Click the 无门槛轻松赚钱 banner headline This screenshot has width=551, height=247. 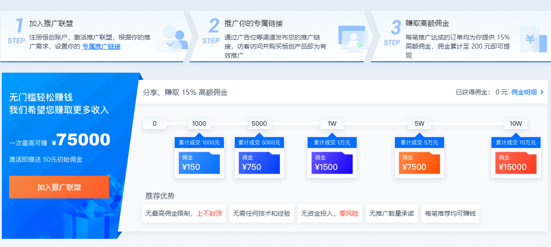point(41,98)
